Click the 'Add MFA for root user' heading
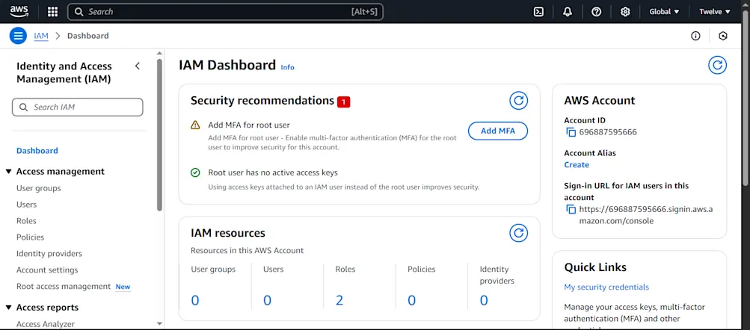The width and height of the screenshot is (750, 330). coord(249,125)
